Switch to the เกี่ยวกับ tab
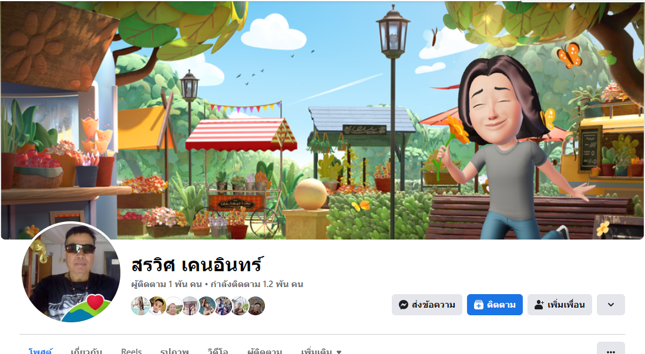This screenshot has height=354, width=645. pos(86,351)
